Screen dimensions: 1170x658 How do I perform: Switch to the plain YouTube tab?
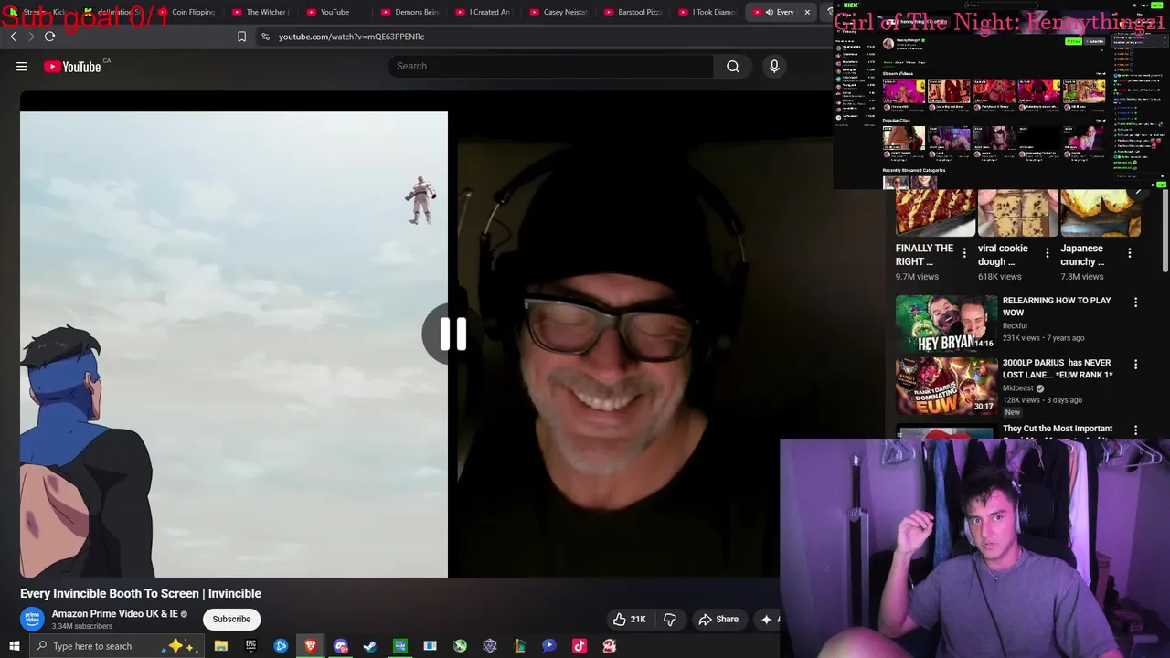coord(335,12)
